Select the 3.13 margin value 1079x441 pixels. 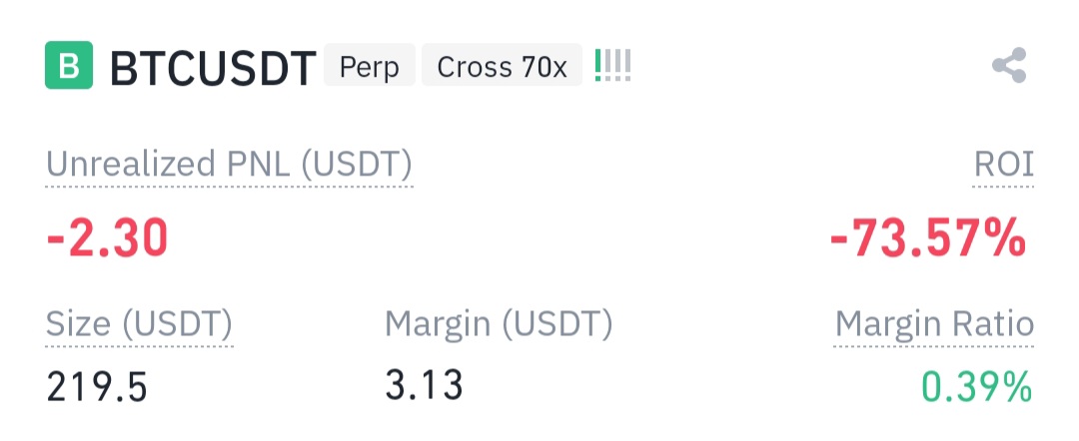424,385
